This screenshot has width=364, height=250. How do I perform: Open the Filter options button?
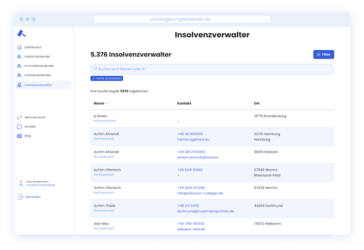324,54
